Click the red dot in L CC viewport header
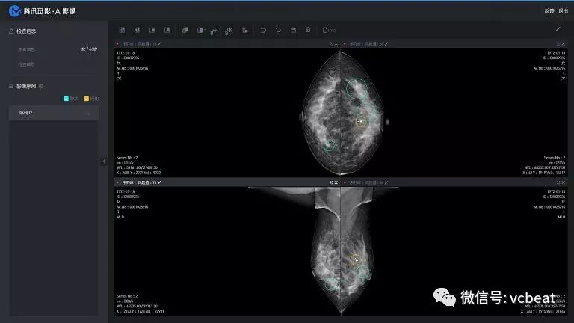Viewport: 574px width, 323px height. (x=345, y=44)
